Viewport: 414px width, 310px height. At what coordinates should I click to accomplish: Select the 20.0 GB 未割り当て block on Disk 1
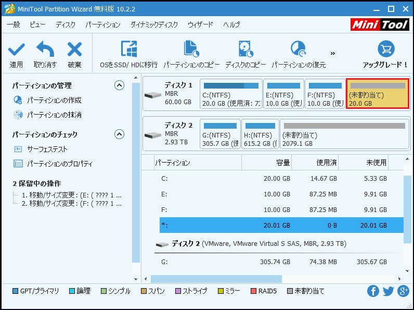pyautogui.click(x=378, y=94)
